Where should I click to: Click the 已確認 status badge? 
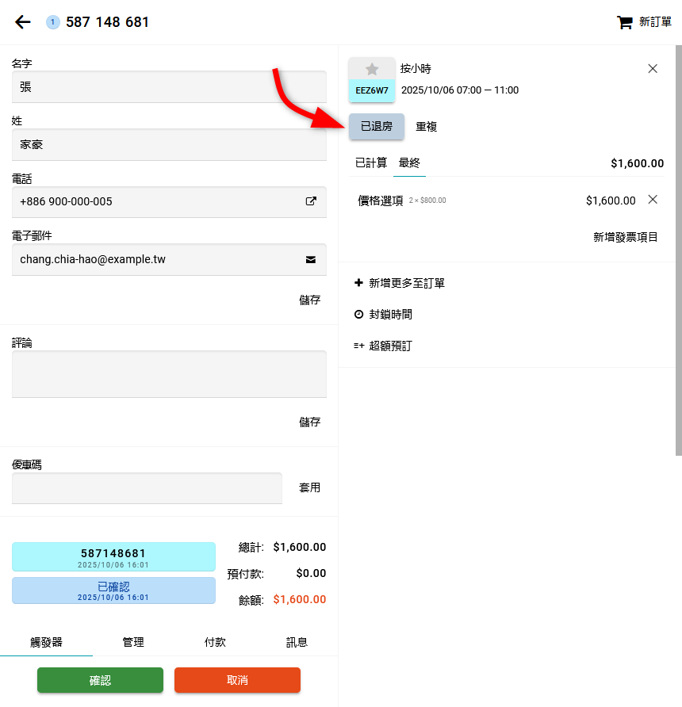pyautogui.click(x=113, y=590)
